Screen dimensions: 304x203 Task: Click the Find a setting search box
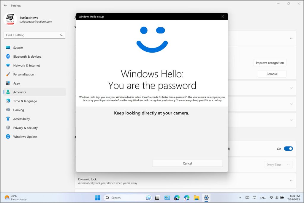(x=33, y=35)
